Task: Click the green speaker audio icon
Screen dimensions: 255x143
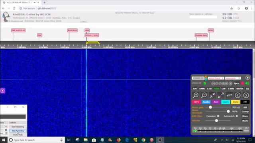Action: [247, 83]
